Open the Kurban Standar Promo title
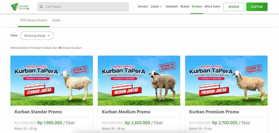This screenshot has height=133, width=279. pos(38,112)
